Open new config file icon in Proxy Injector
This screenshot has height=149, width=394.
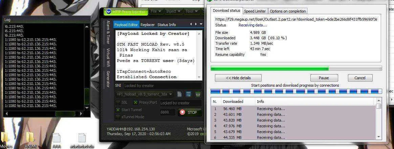point(179,94)
